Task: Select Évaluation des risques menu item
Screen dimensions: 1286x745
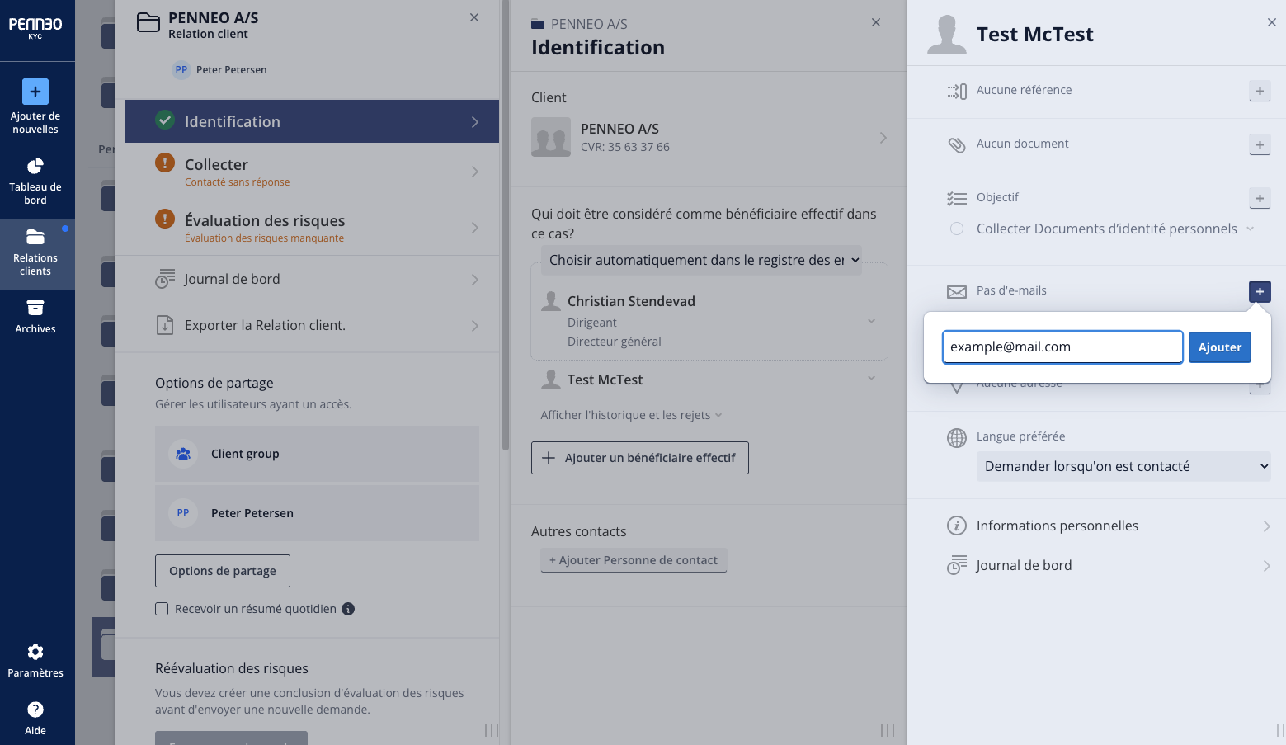Action: click(312, 227)
